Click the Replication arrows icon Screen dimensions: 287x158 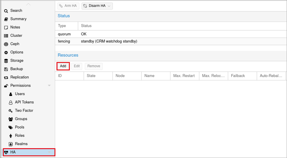[6, 77]
